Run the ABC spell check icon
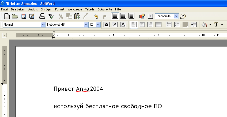 click(x=51, y=16)
